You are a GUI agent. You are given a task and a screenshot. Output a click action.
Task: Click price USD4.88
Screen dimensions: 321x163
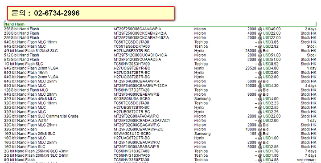(271, 160)
